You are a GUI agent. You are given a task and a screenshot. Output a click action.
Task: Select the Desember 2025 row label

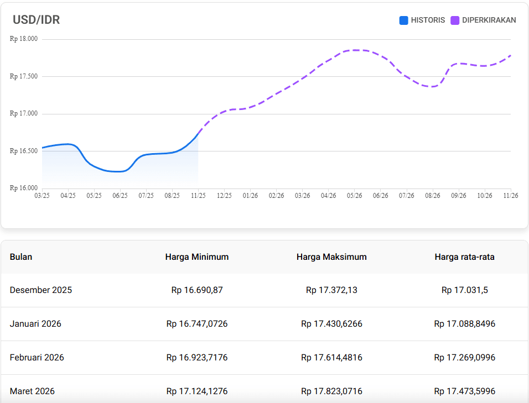tap(41, 290)
